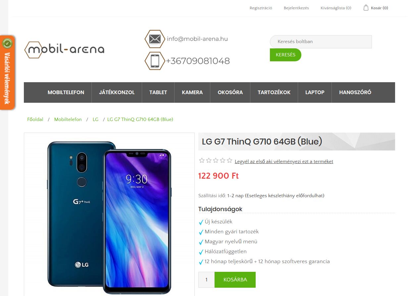Image resolution: width=408 pixels, height=296 pixels.
Task: Focus the Keresés boltban search field
Action: point(321,42)
